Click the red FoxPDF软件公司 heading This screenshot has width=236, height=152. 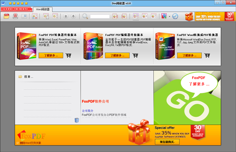(95, 101)
